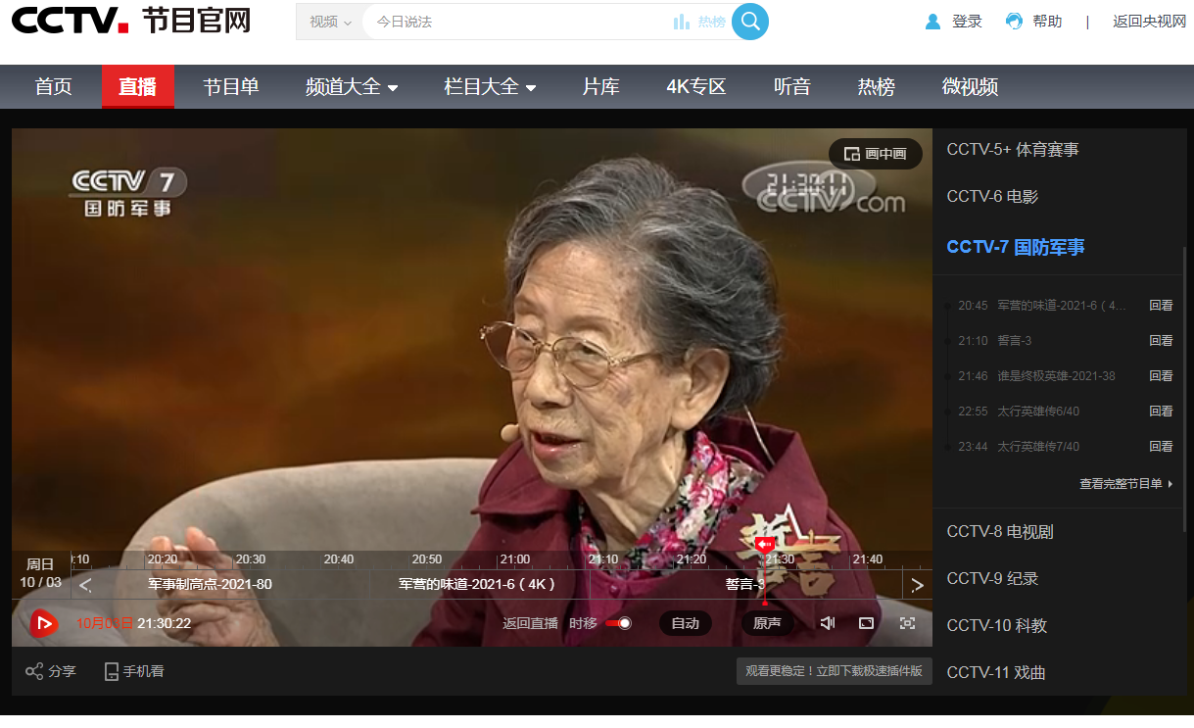Click the blue search magnifier button
1194x728 pixels.
pos(749,22)
